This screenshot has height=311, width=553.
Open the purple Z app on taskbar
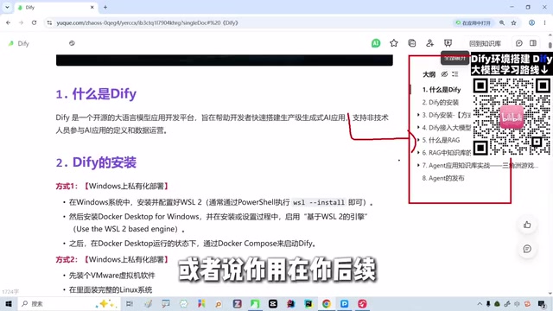[x=237, y=303]
